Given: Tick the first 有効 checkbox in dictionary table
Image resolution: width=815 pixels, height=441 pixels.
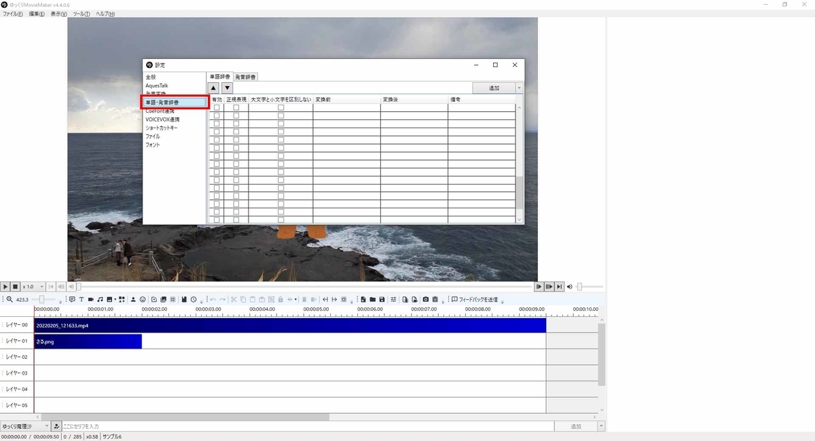Looking at the screenshot, I should [217, 107].
